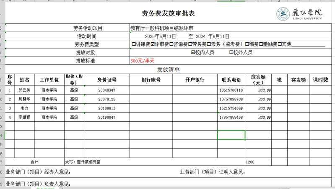Click the 开户银行 column header cell
Image resolution: width=335 pixels, height=189 pixels.
[195, 80]
